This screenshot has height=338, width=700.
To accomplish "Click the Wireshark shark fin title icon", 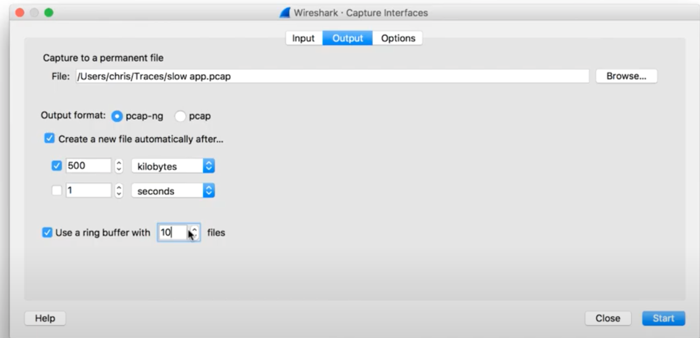I will 285,12.
